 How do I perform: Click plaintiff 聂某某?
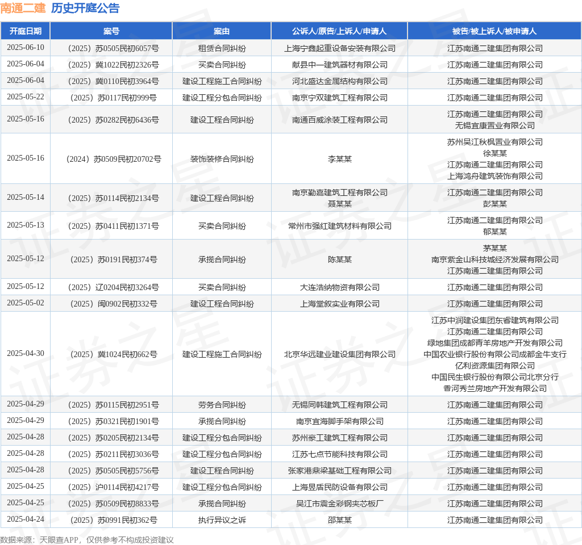[x=340, y=204]
